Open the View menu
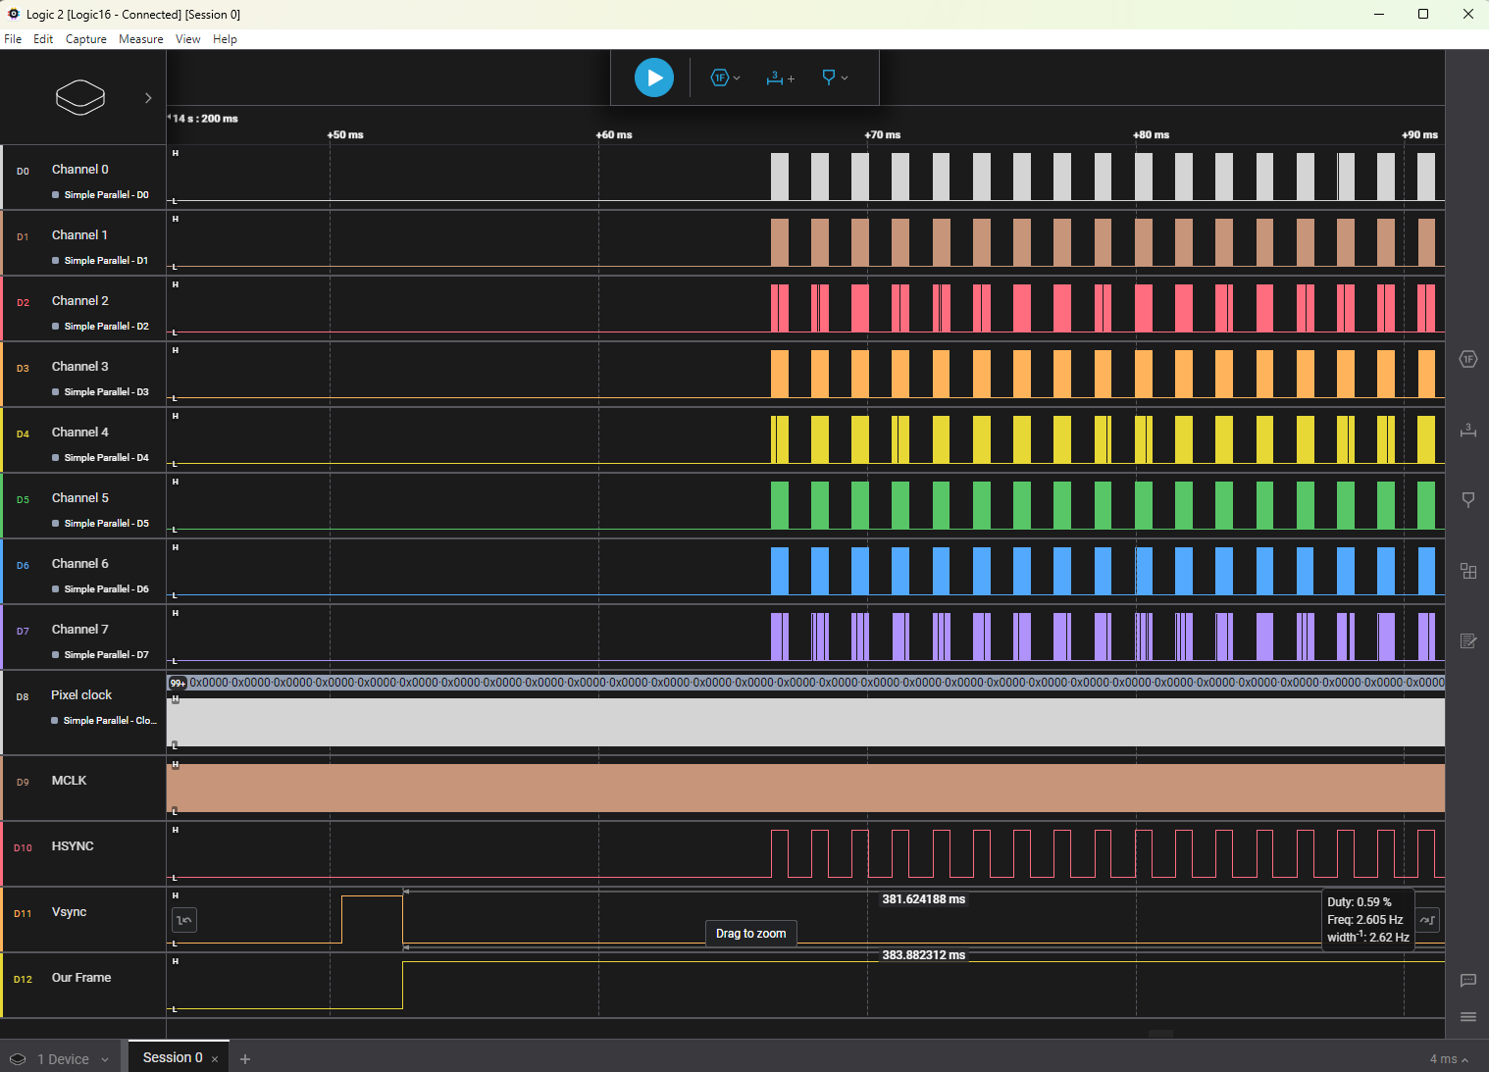Image resolution: width=1489 pixels, height=1072 pixels. coord(187,39)
